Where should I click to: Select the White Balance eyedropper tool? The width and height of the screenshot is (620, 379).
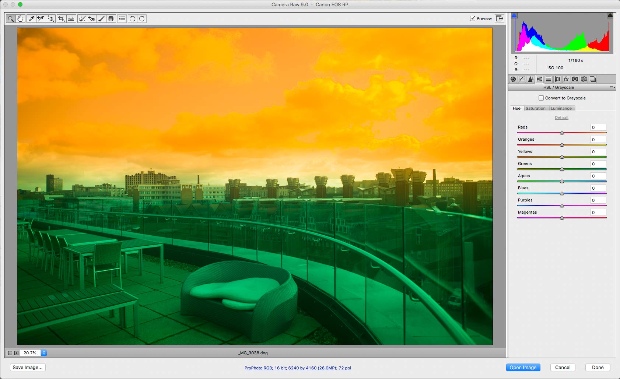pyautogui.click(x=31, y=18)
